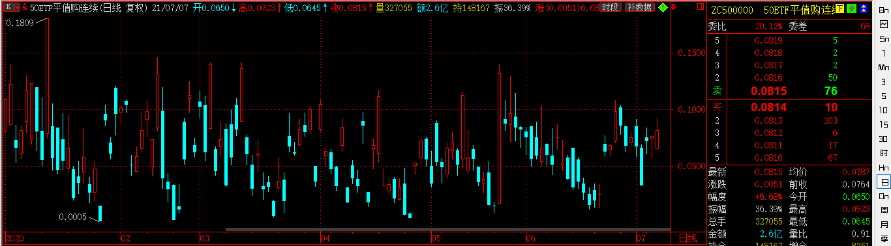The width and height of the screenshot is (891, 246).
Task: Select the 时 hourly period
Action: point(884,153)
